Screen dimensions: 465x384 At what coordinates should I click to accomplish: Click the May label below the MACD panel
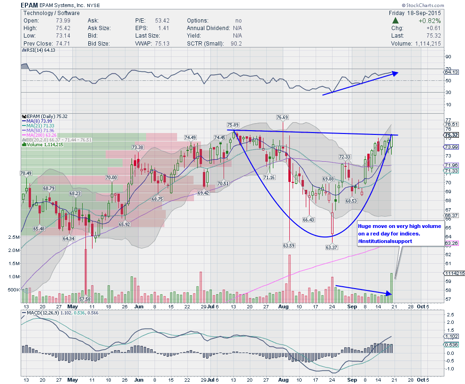tap(73, 380)
